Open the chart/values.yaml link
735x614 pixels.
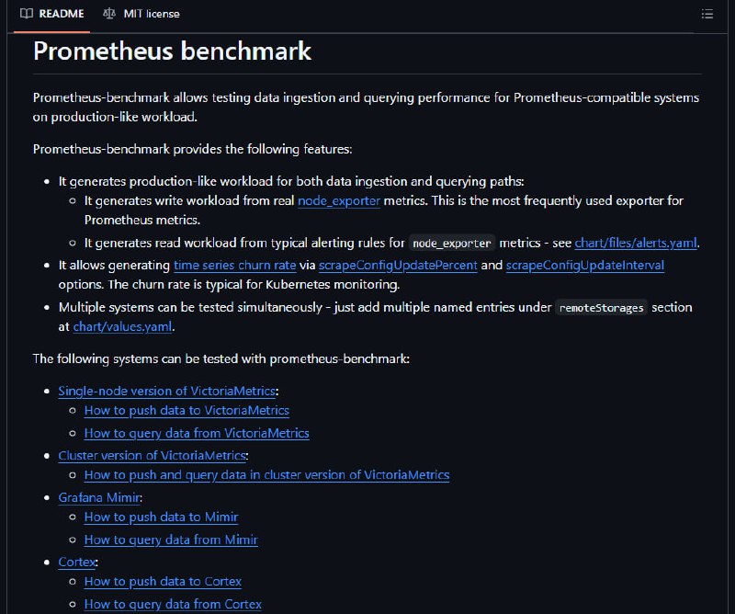point(122,326)
